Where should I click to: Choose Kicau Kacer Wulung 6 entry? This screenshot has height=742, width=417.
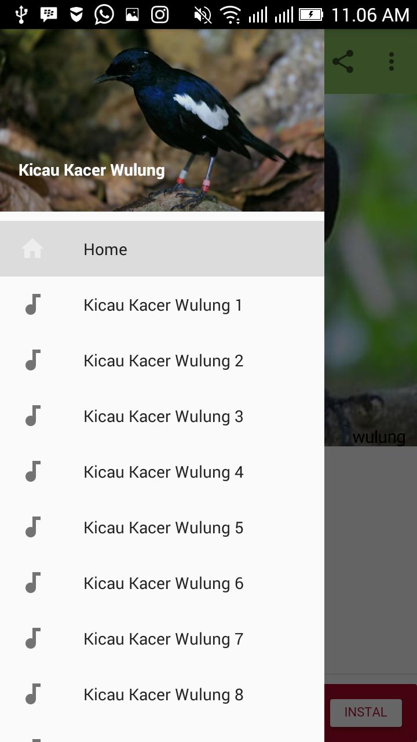pyautogui.click(x=162, y=583)
